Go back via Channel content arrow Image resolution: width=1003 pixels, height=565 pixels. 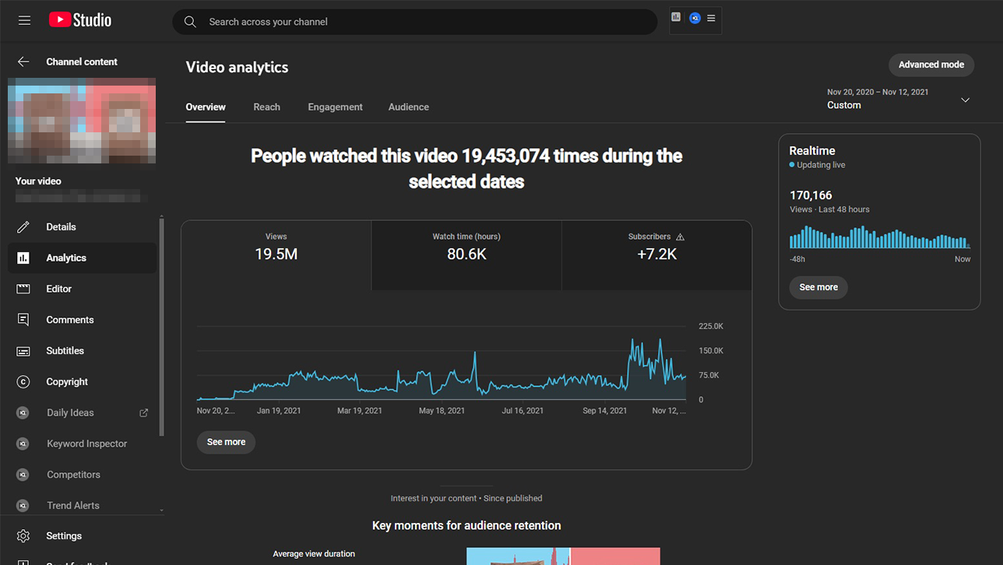(23, 61)
